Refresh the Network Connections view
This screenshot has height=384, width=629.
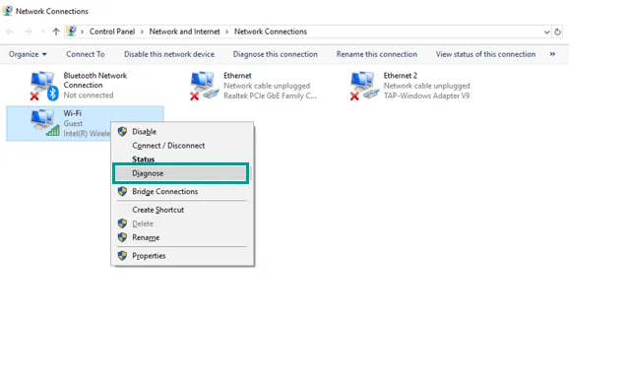[557, 32]
